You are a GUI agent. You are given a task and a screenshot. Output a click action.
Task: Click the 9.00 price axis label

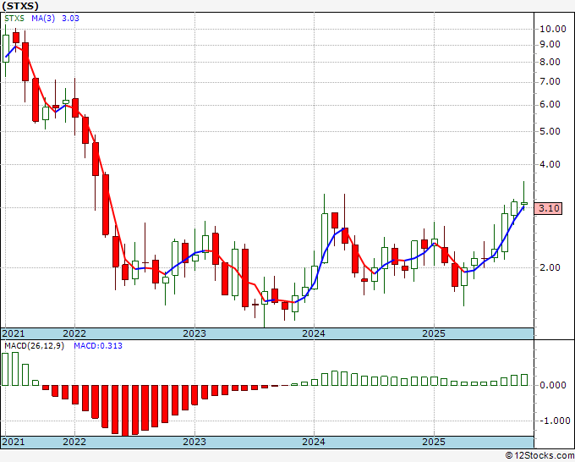(550, 44)
